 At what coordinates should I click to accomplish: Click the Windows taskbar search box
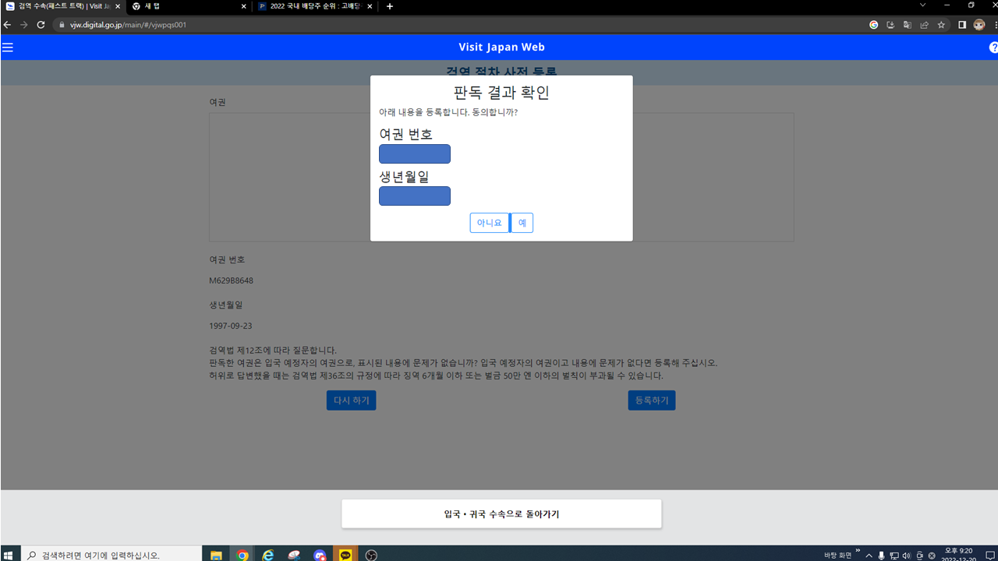click(110, 555)
